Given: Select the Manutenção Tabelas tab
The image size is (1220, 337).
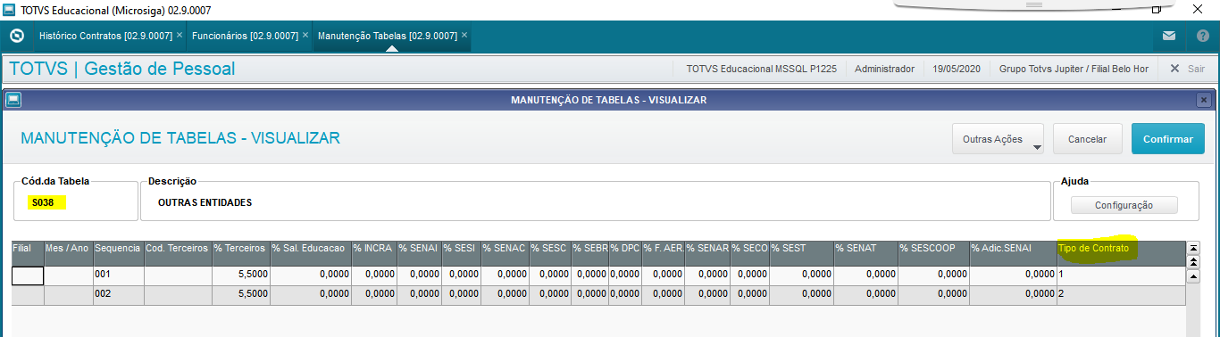Looking at the screenshot, I should 388,36.
